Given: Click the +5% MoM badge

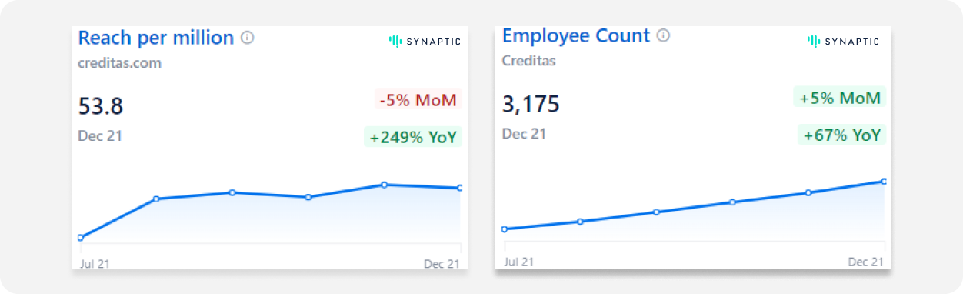Looking at the screenshot, I should coord(840,98).
